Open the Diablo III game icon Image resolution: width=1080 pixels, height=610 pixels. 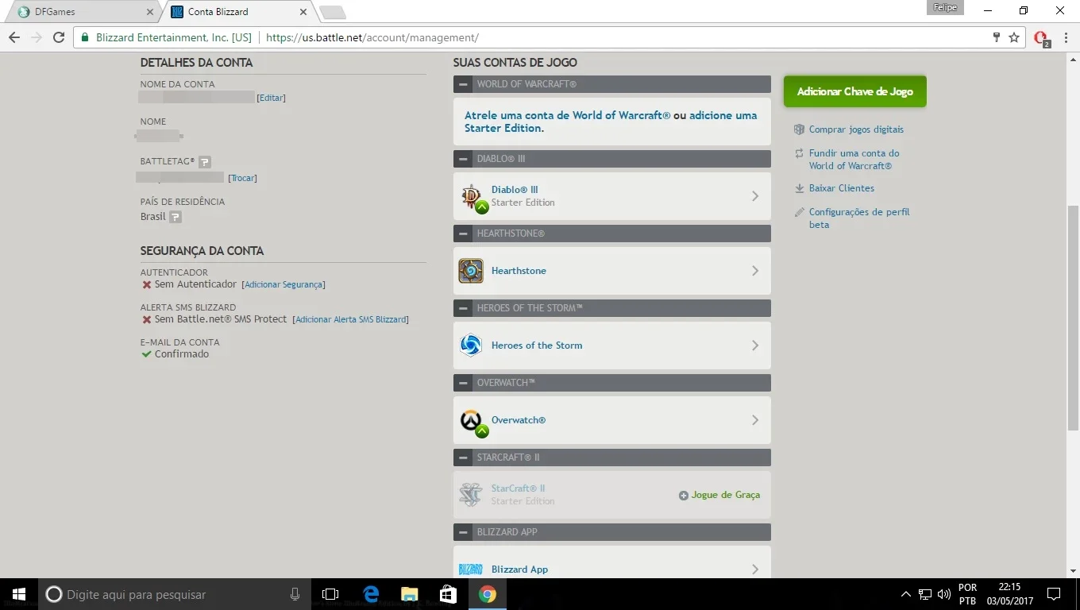point(471,196)
